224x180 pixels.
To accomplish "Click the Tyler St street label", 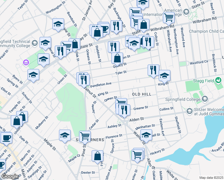I will (x=121, y=73).
